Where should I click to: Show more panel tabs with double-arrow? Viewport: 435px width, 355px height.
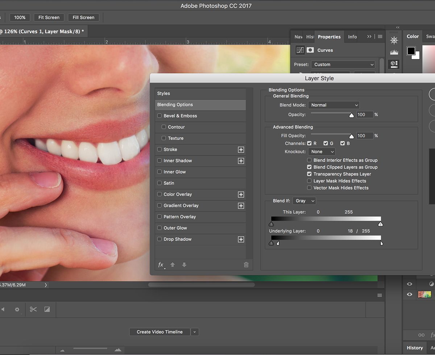tap(369, 37)
